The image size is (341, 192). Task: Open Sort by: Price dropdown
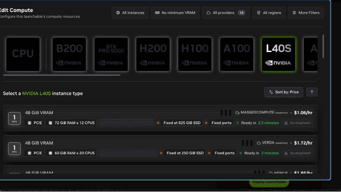(284, 92)
